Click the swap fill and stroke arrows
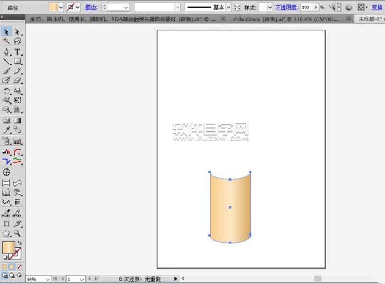 [20, 242]
